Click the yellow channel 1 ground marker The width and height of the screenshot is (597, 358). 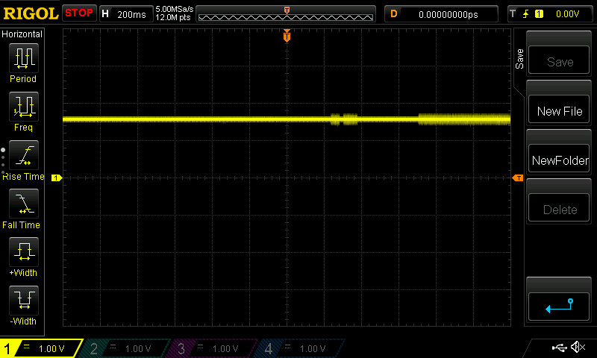[57, 178]
